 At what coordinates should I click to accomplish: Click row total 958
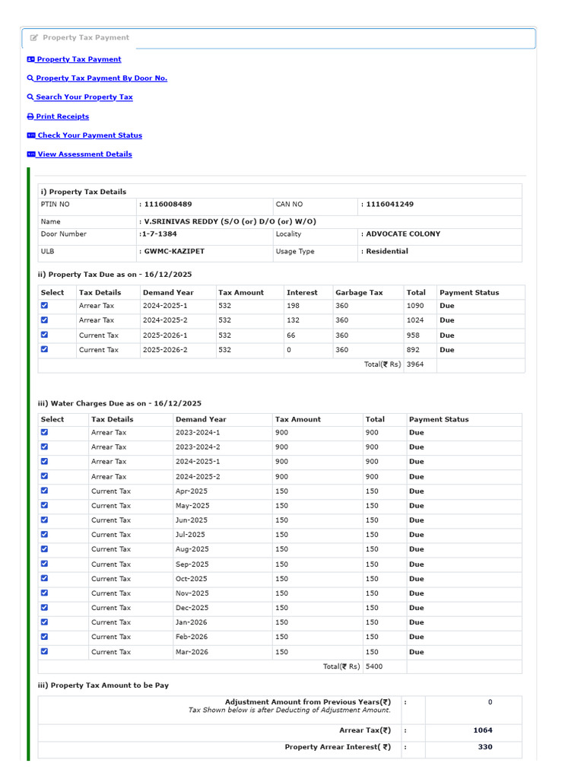tap(413, 335)
